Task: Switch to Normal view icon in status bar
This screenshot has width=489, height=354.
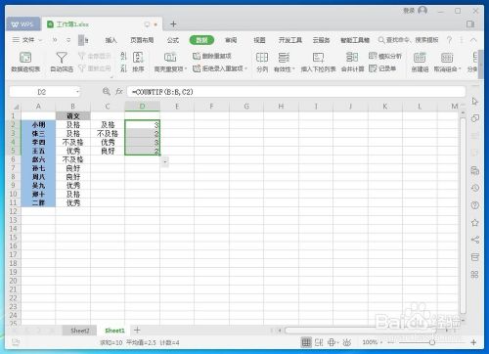Action: tap(306, 342)
